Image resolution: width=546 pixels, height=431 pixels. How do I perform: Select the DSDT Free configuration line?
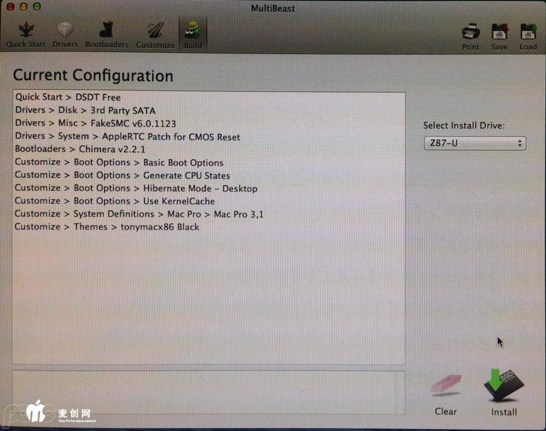[x=68, y=97]
